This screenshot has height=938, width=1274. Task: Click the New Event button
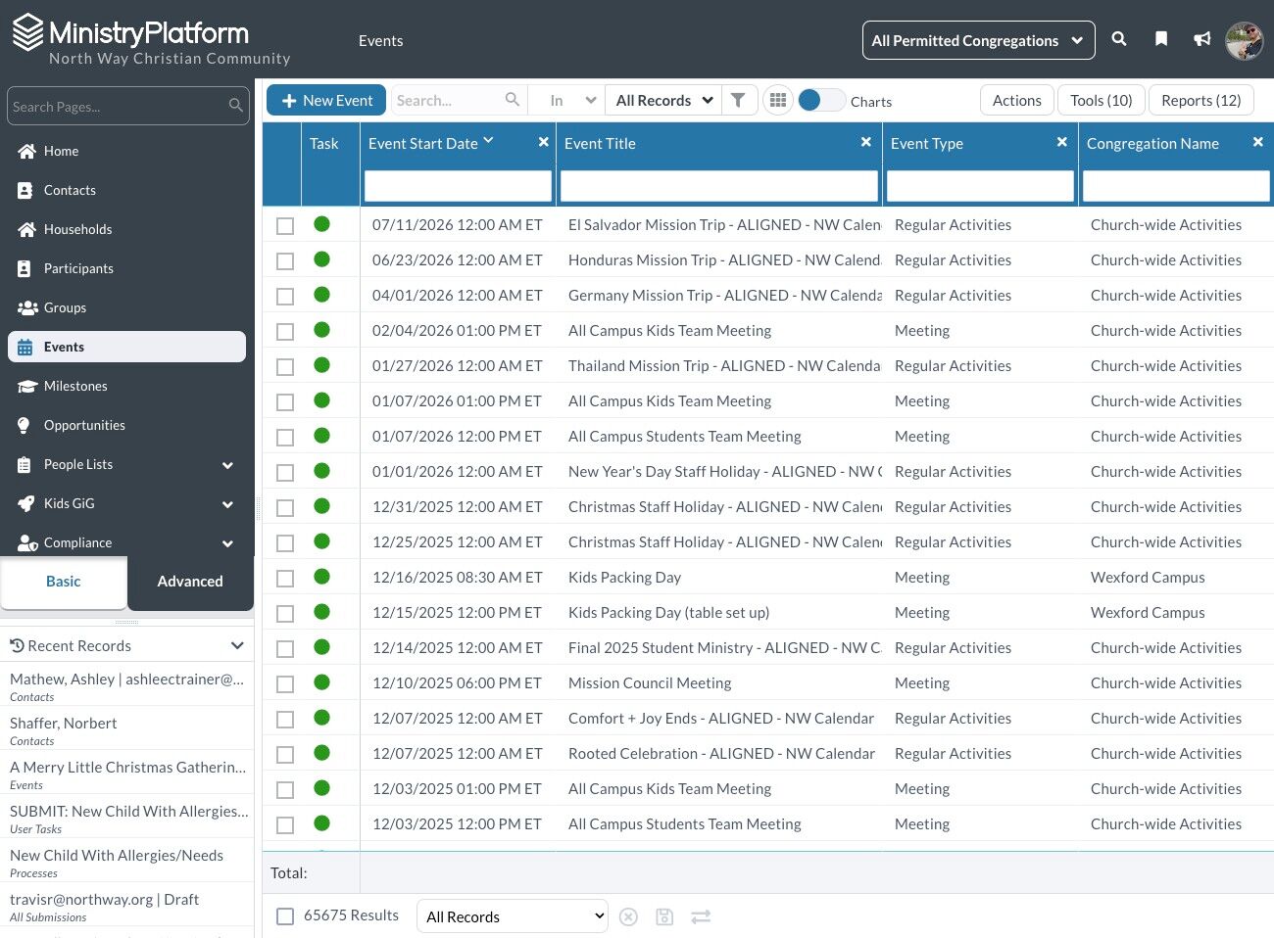coord(326,100)
